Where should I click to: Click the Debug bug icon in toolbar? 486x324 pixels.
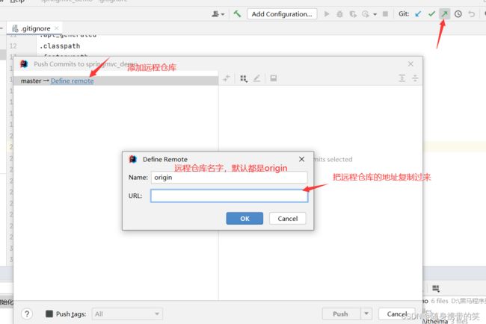(x=339, y=14)
